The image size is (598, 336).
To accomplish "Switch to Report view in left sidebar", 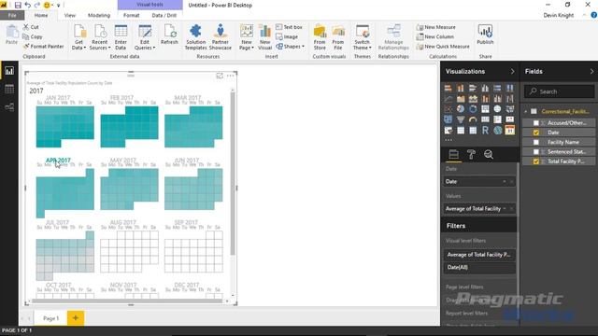I will click(9, 71).
